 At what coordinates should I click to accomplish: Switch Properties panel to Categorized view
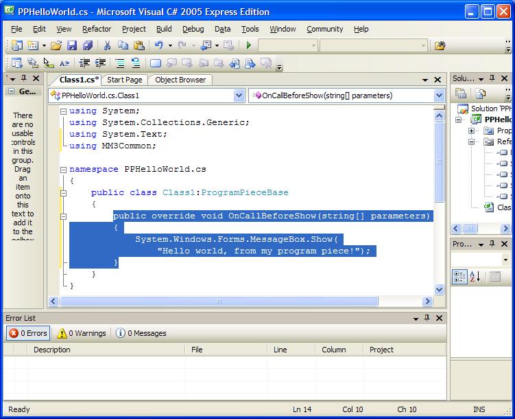(459, 277)
